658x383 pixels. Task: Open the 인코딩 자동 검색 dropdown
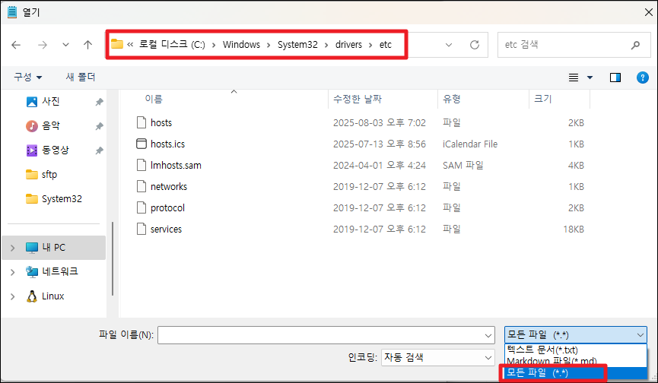437,357
